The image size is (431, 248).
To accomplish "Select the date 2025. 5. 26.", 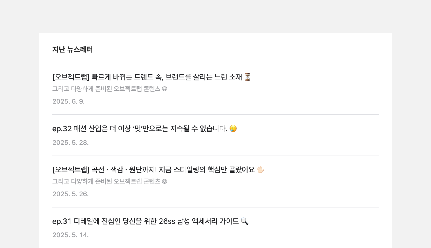I will tap(70, 194).
